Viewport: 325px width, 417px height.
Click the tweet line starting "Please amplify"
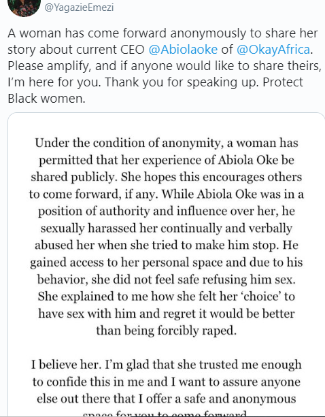[165, 66]
